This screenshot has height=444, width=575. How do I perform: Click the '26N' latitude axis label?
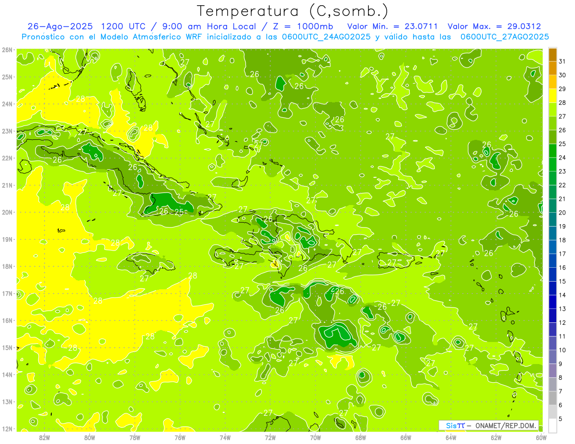7,50
